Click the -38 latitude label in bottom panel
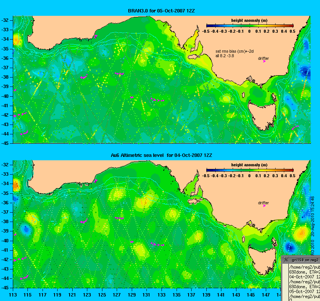 click(x=5, y=222)
